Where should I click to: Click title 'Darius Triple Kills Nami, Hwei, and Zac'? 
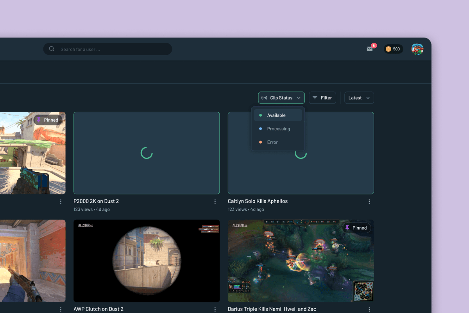click(x=272, y=309)
